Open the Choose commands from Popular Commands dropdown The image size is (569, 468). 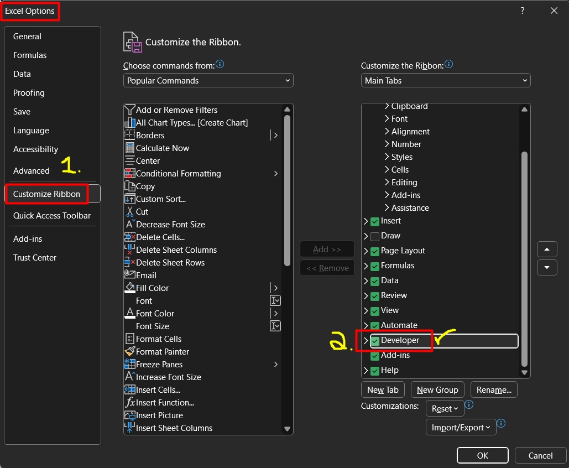[208, 80]
